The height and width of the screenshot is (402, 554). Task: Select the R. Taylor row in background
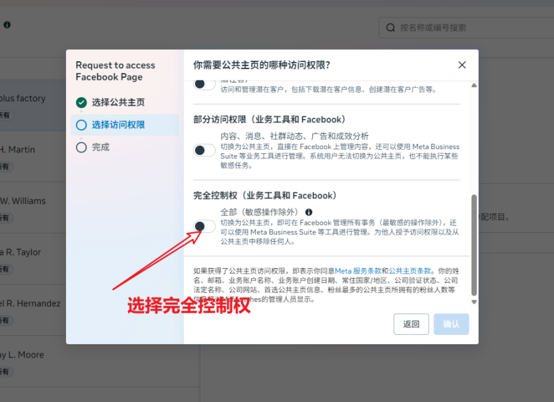click(33, 259)
